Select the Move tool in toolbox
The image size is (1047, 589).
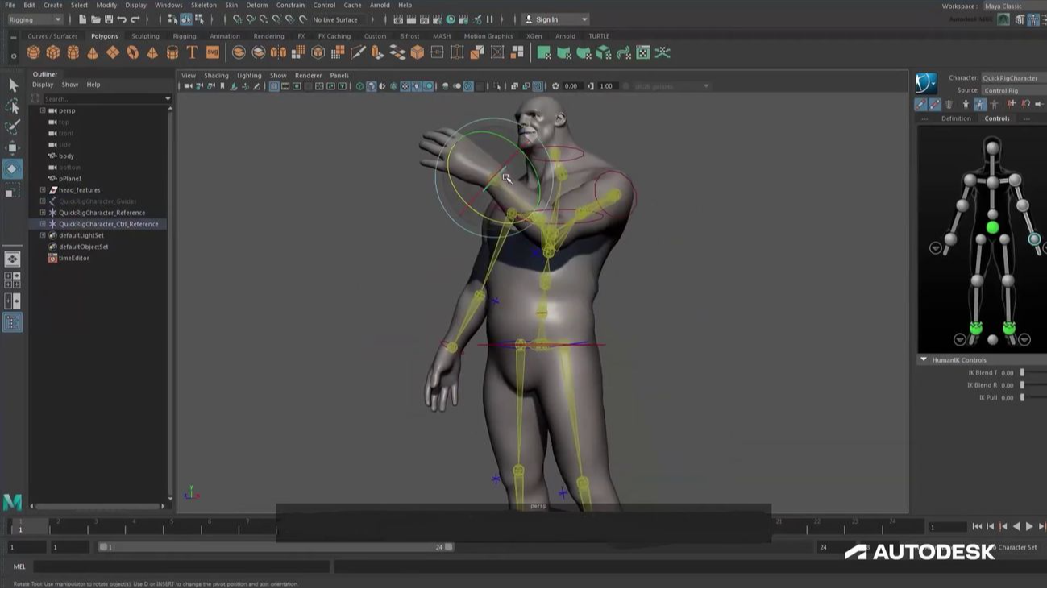click(x=12, y=147)
